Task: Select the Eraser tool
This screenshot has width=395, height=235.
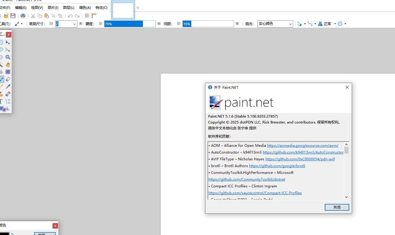Action: (x=8, y=79)
